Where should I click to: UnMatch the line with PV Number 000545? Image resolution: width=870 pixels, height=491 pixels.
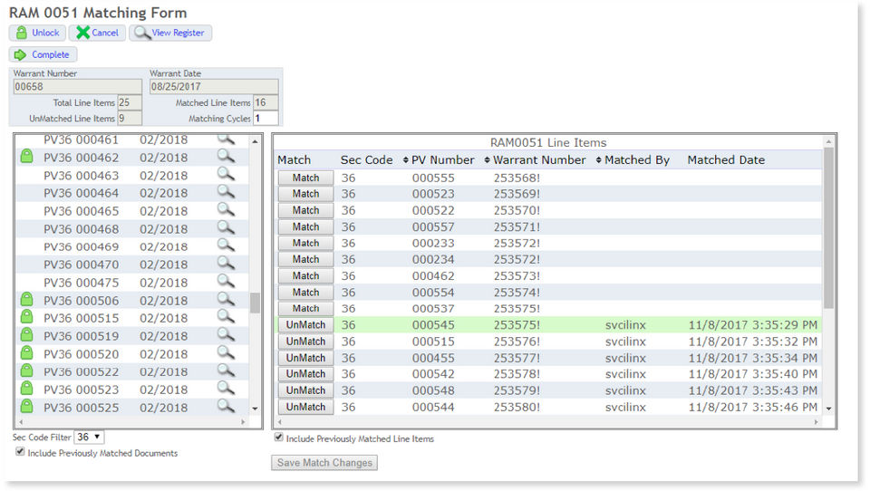tap(305, 325)
